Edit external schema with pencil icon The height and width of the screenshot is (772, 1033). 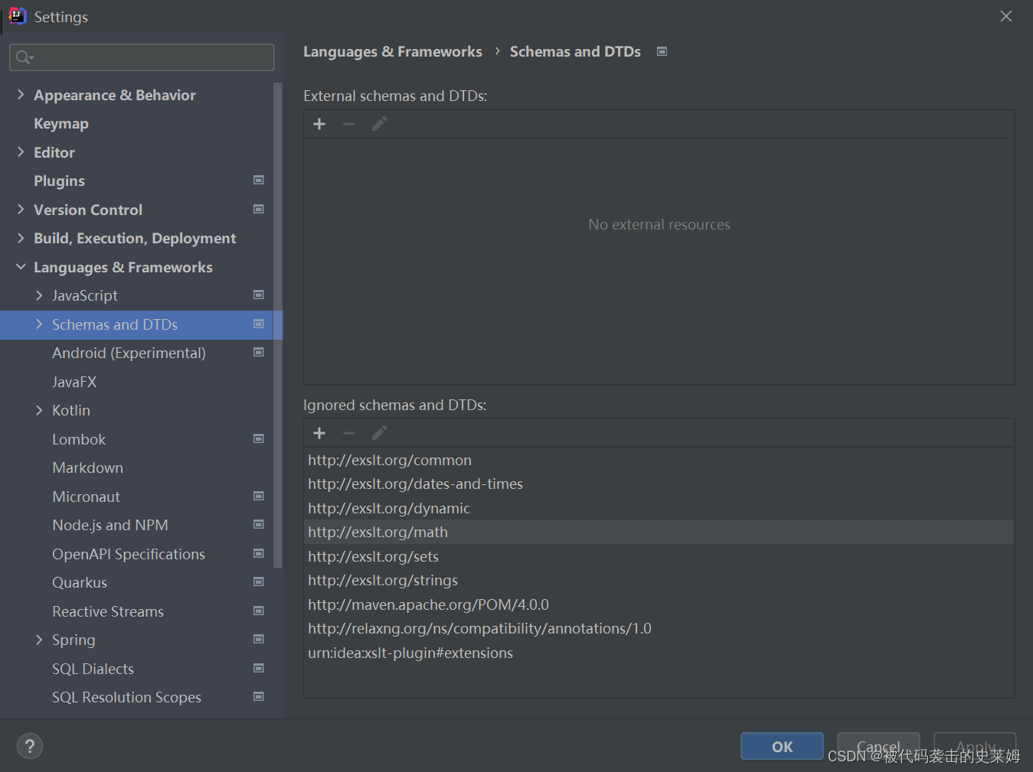click(x=379, y=124)
